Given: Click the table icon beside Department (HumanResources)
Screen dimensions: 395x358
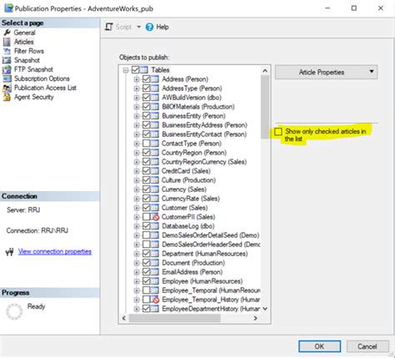Looking at the screenshot, I should pyautogui.click(x=155, y=254).
